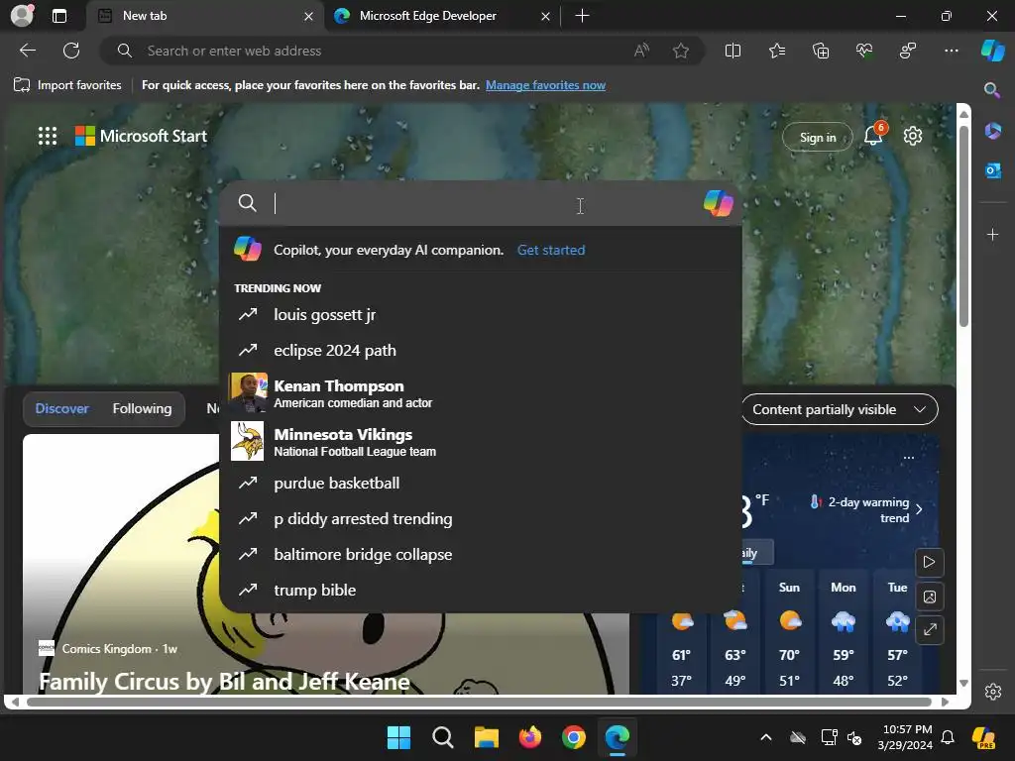Screen dimensions: 1015x761
Task: Click the play video background button
Action: coord(929,562)
